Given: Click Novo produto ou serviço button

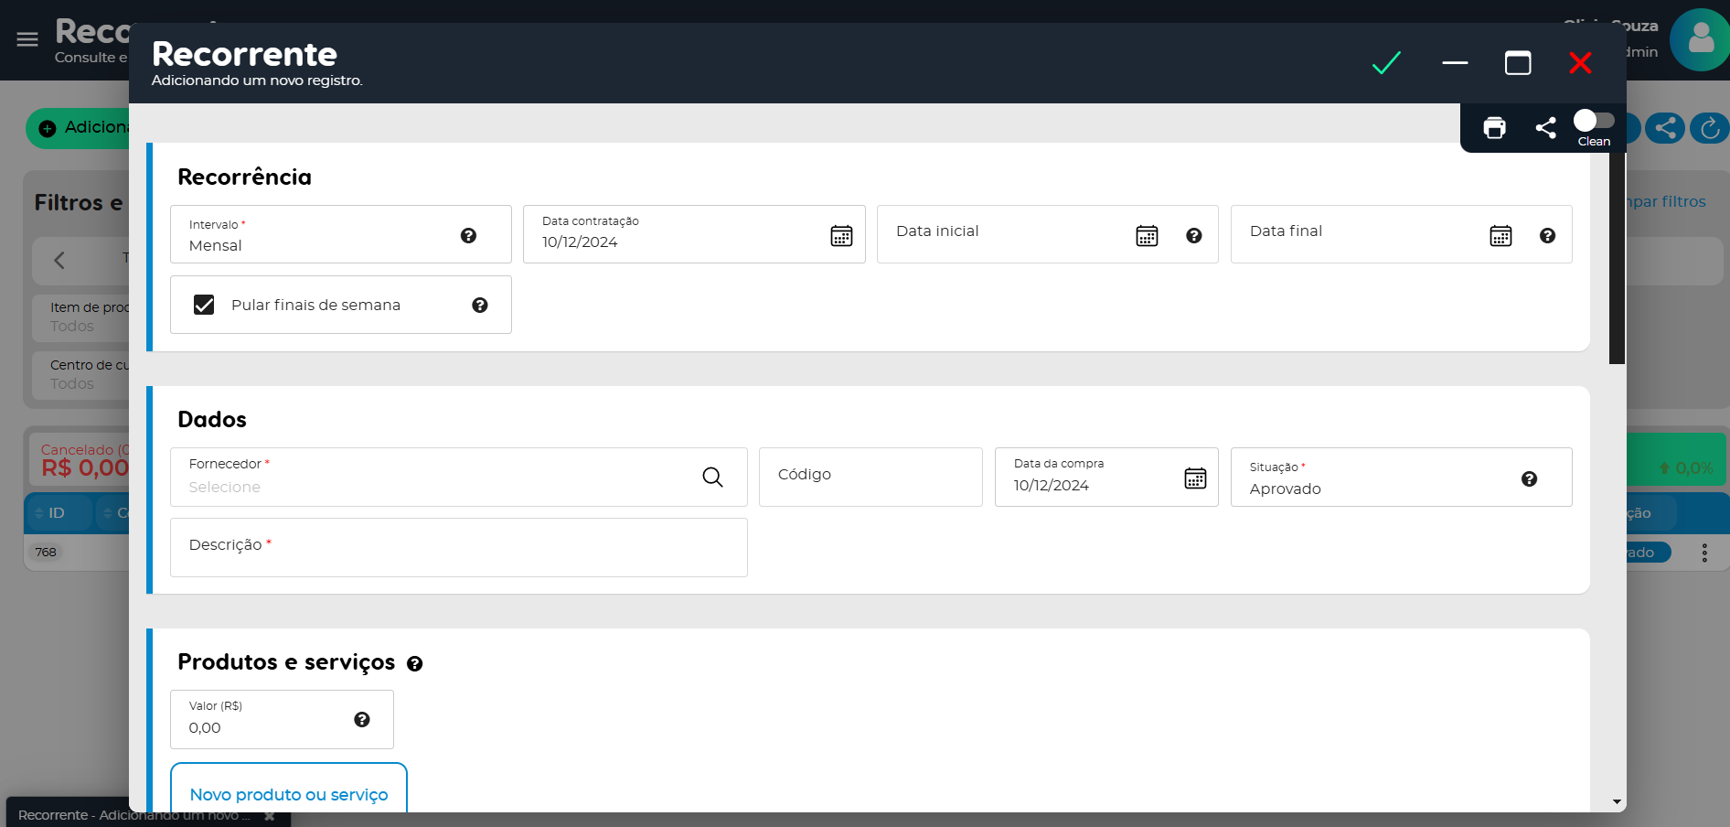Looking at the screenshot, I should (289, 793).
